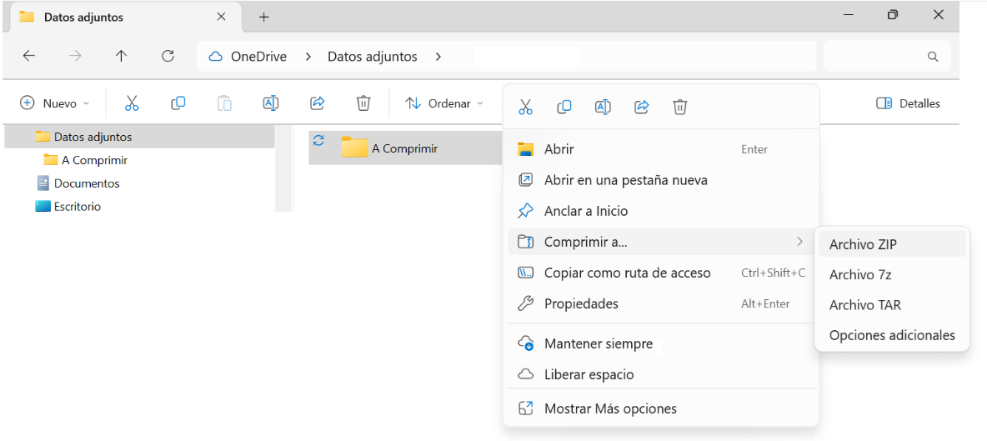This screenshot has width=987, height=441.
Task: Choose Archivo ZIP from the submenu
Action: 863,244
